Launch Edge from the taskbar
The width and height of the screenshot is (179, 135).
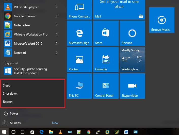click(42, 132)
